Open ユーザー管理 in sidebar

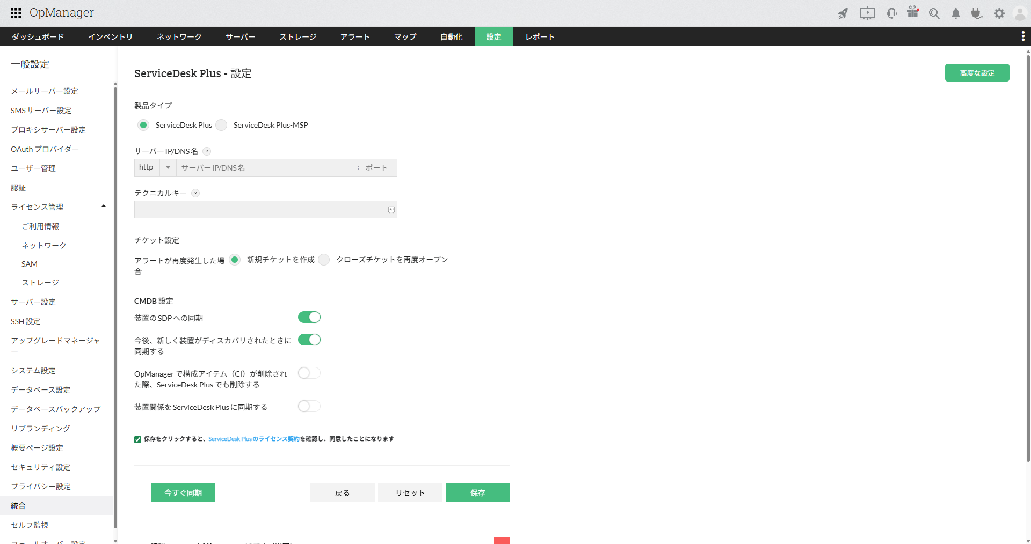33,168
